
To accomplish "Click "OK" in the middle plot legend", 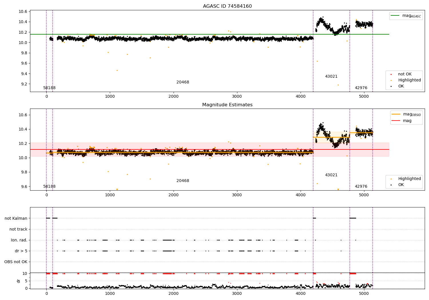I will pyautogui.click(x=401, y=185).
